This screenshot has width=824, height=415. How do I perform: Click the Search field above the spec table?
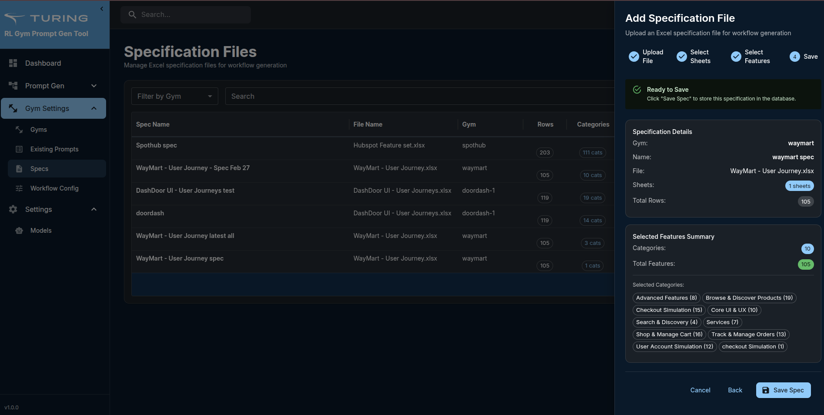click(x=417, y=96)
